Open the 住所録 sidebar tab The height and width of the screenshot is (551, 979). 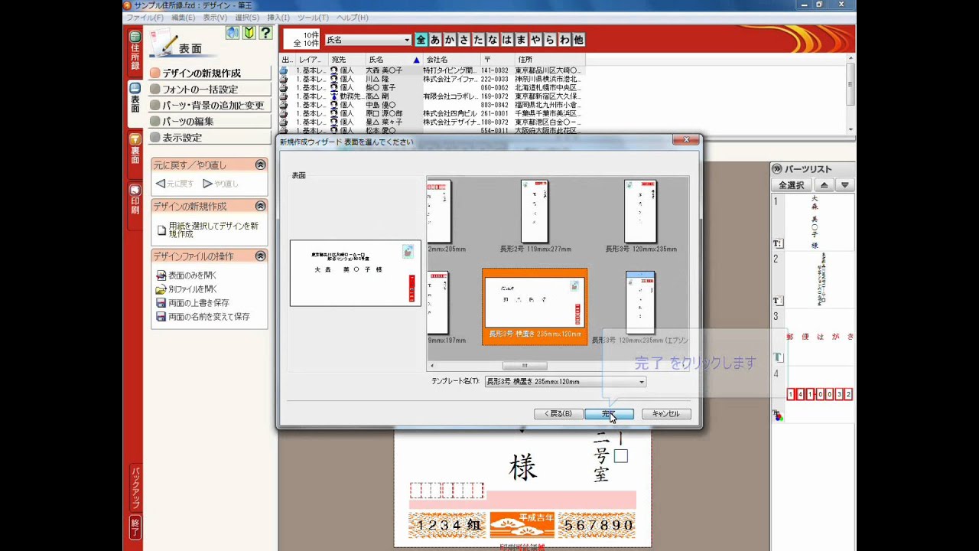coord(135,52)
